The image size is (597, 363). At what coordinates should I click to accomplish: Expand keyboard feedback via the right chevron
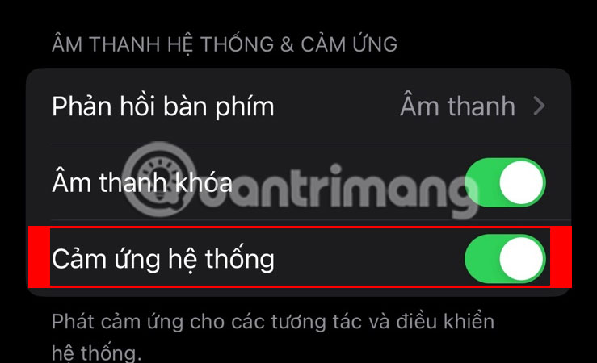(x=539, y=106)
